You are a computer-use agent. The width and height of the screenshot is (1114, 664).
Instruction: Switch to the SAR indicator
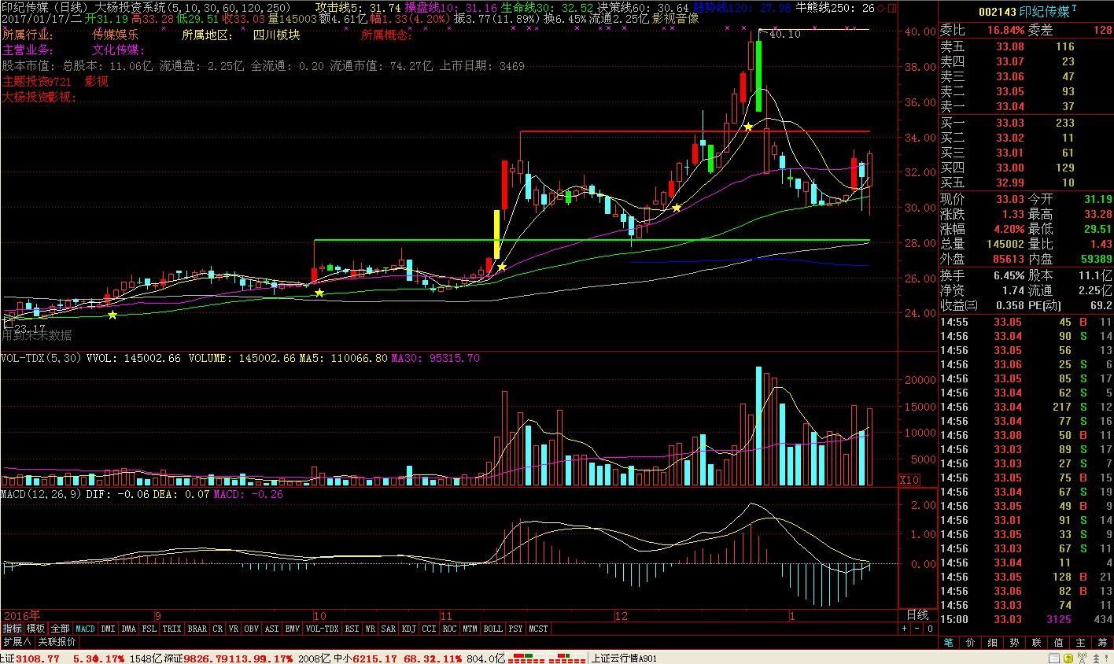388,629
